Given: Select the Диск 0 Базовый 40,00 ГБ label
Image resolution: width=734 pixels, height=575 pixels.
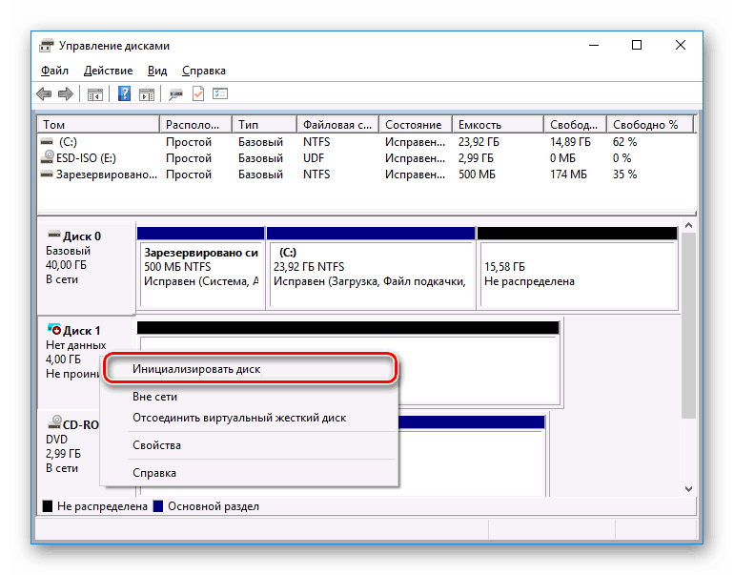Looking at the screenshot, I should (x=86, y=267).
